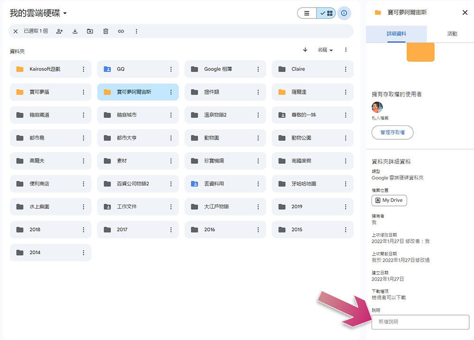Open more options for 箱庭鐵道 folder
Screen dimensions: 474x340
pyautogui.click(x=83, y=115)
